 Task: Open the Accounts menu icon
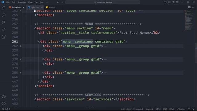point(3,97)
